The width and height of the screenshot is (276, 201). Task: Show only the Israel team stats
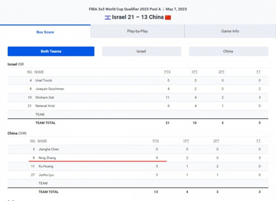point(142,51)
